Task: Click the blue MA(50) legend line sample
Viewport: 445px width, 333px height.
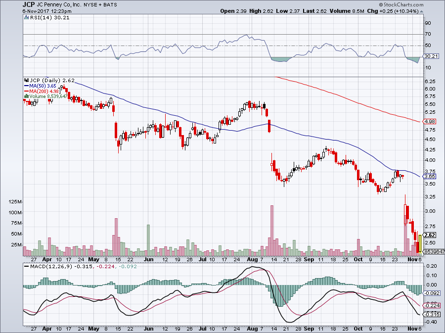Action: coord(26,86)
